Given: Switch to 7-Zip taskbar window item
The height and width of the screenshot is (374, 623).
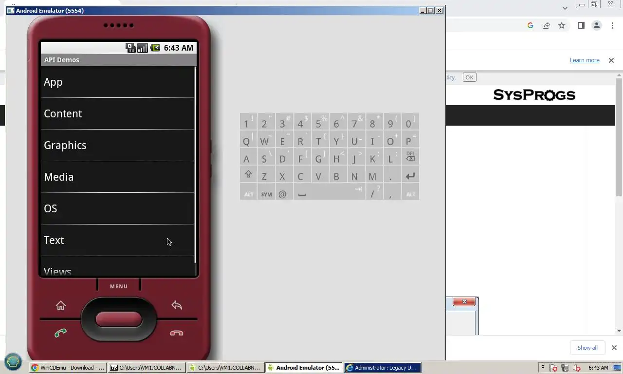Looking at the screenshot, I should point(147,368).
